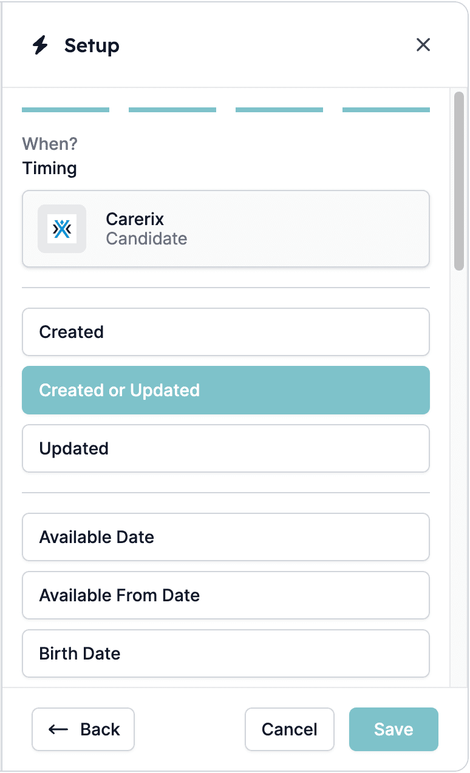The height and width of the screenshot is (773, 470).
Task: Open the Carerix Candidate card
Action: pos(226,229)
